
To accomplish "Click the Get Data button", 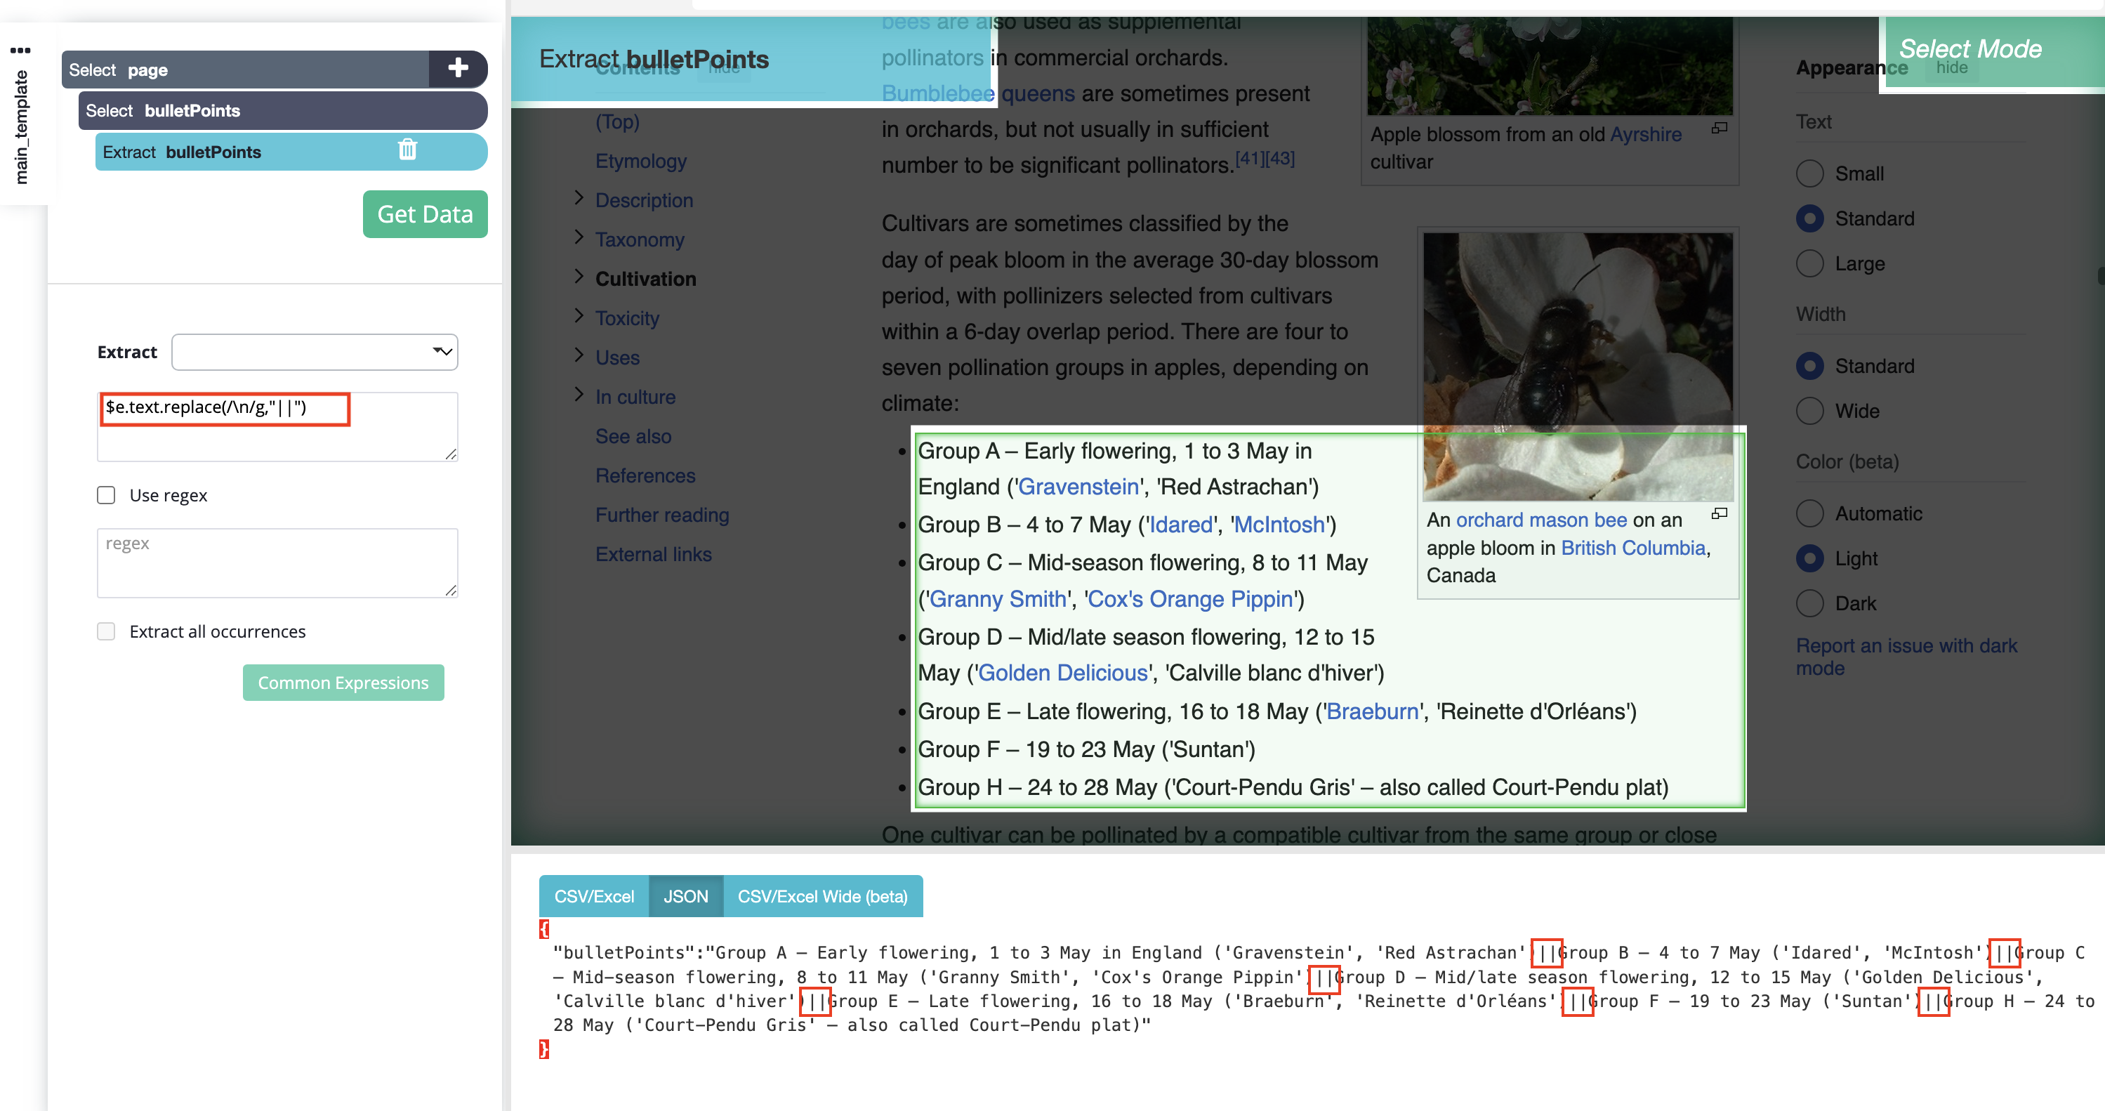I will pyautogui.click(x=425, y=214).
